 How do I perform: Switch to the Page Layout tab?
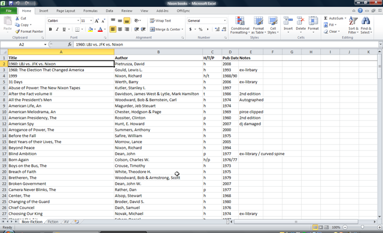point(66,11)
